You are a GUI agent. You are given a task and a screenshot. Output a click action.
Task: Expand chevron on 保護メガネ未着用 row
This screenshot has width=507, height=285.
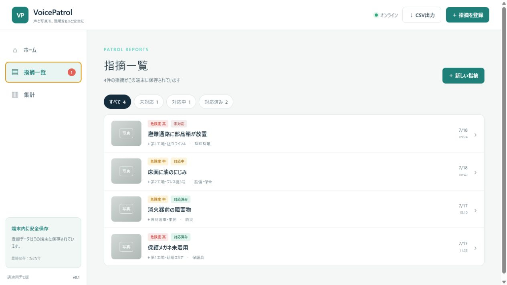(476, 248)
